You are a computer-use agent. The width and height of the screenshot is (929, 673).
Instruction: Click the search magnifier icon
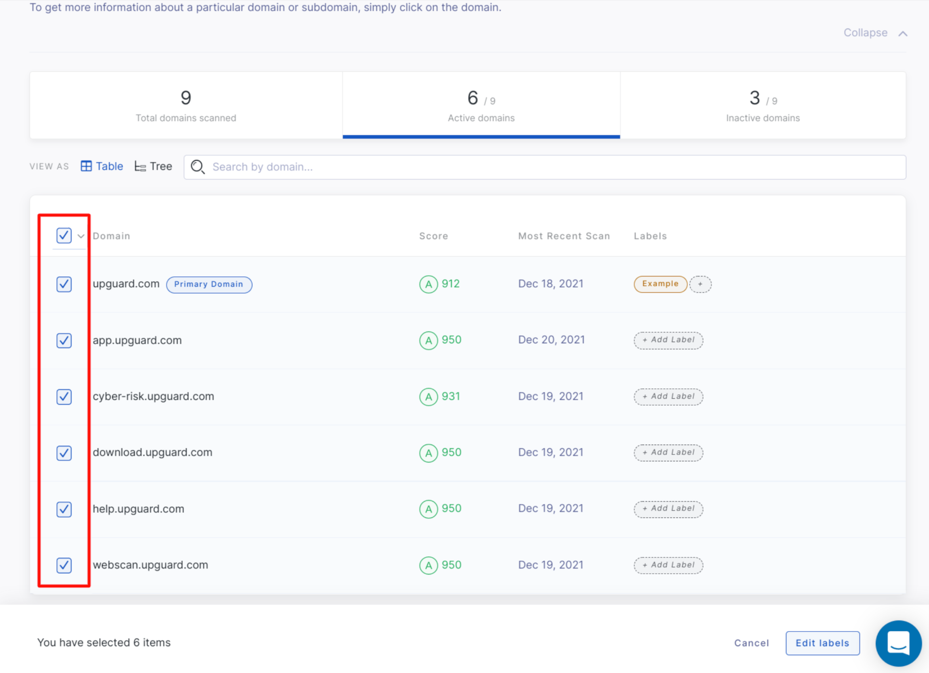click(x=198, y=167)
